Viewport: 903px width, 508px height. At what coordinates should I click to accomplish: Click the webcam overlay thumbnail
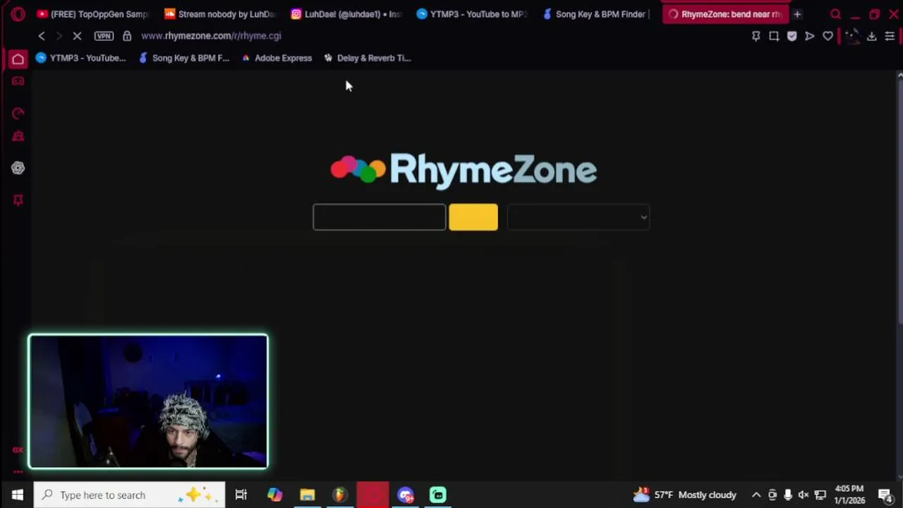click(x=148, y=401)
